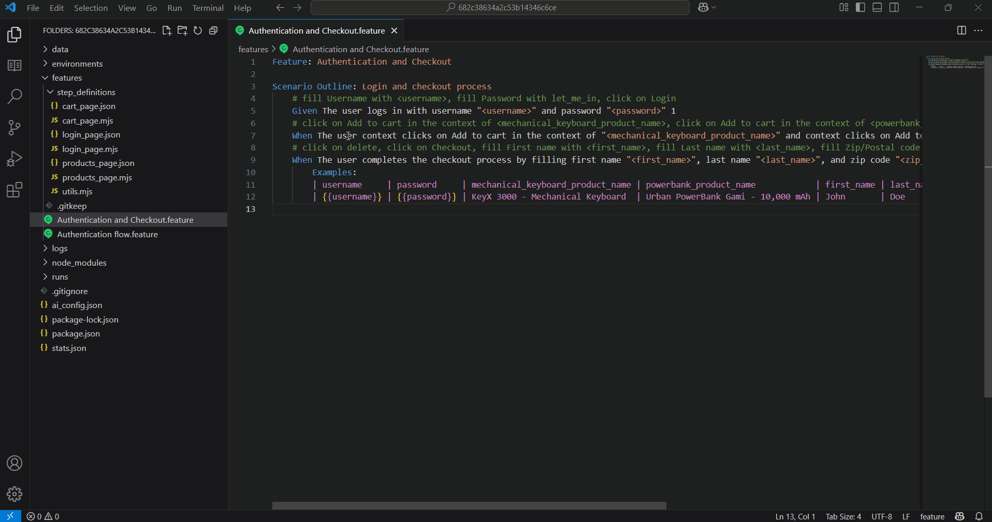This screenshot has height=522, width=992.
Task: Toggle primary side bar visibility
Action: (x=860, y=7)
